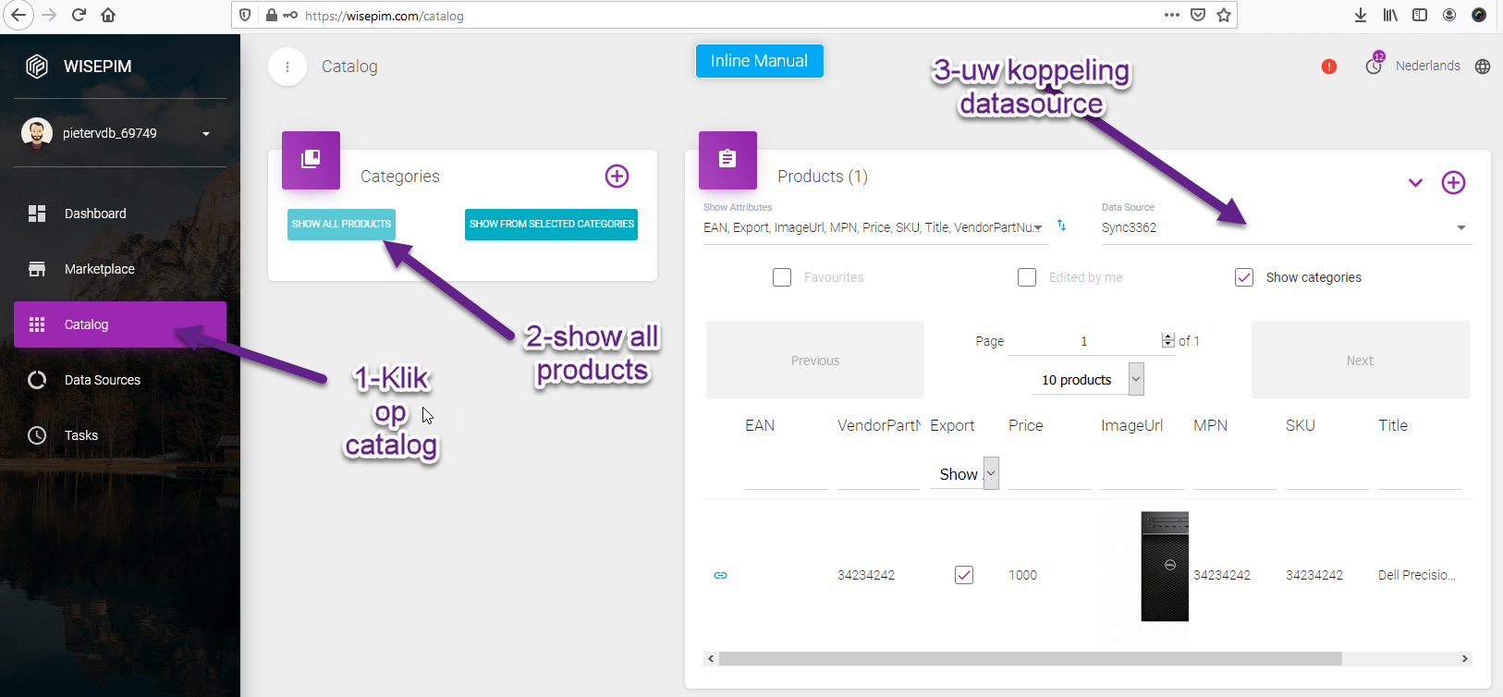This screenshot has width=1503, height=697.
Task: Click the Dell Precision tower product thumbnail
Action: tap(1165, 567)
